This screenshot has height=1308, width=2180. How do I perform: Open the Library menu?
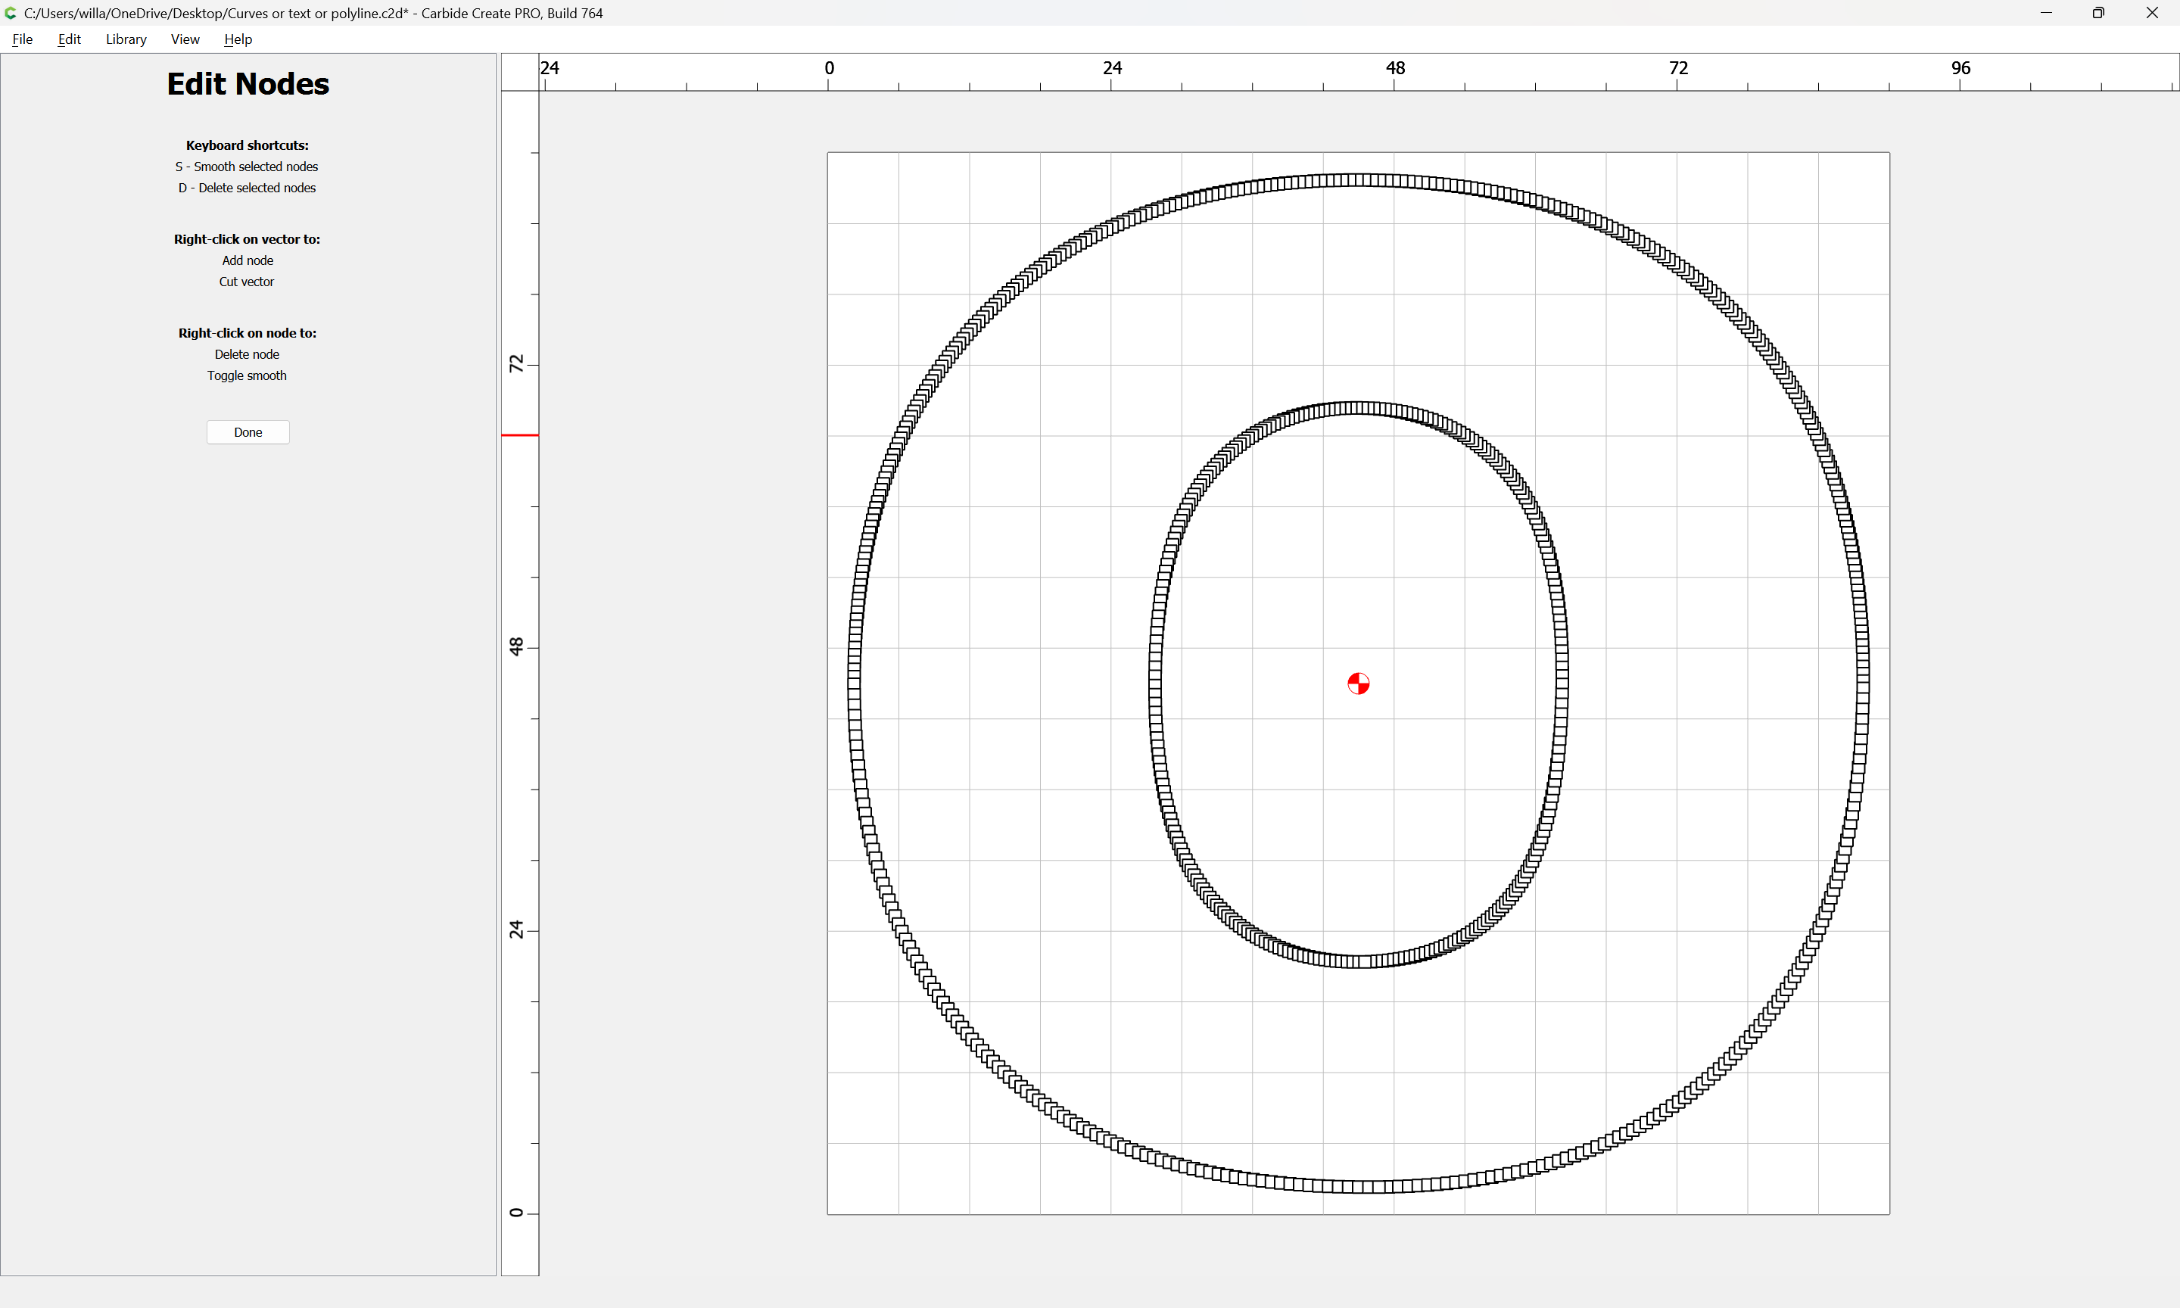(x=126, y=39)
